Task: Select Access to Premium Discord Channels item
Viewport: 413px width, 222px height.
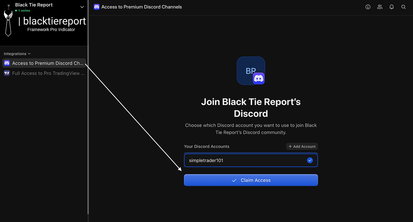Action: click(44, 63)
